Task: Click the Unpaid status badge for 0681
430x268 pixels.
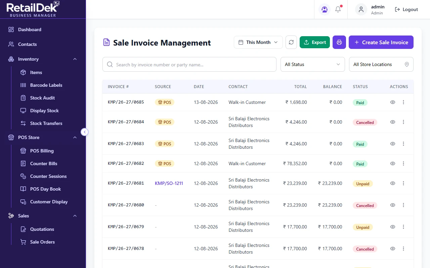Action: tap(362, 184)
